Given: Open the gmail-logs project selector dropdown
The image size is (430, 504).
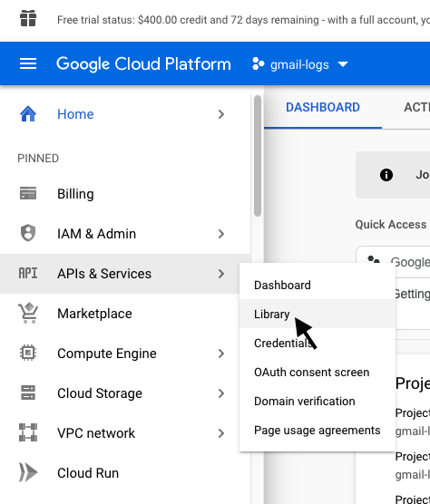Looking at the screenshot, I should 299,64.
